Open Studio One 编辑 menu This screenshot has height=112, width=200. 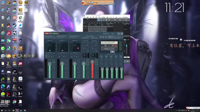tap(87, 17)
